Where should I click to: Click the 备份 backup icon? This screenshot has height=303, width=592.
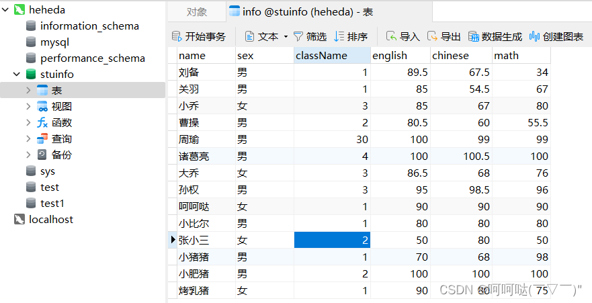tap(42, 155)
